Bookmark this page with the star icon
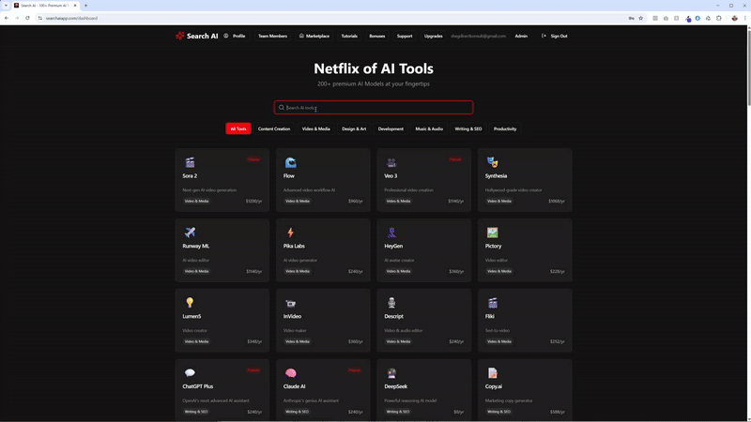Image resolution: width=751 pixels, height=422 pixels. pyautogui.click(x=641, y=18)
